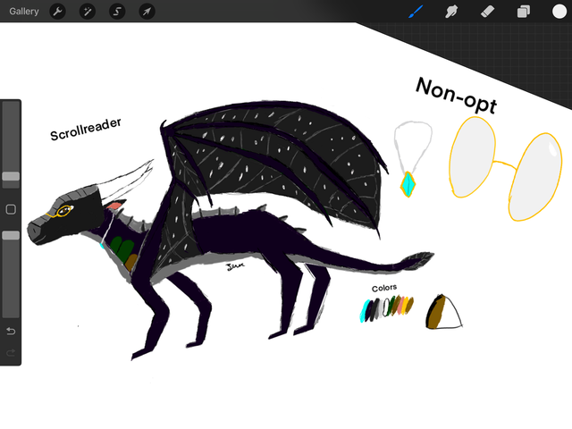
Task: Open the active color picker circle
Action: point(559,12)
